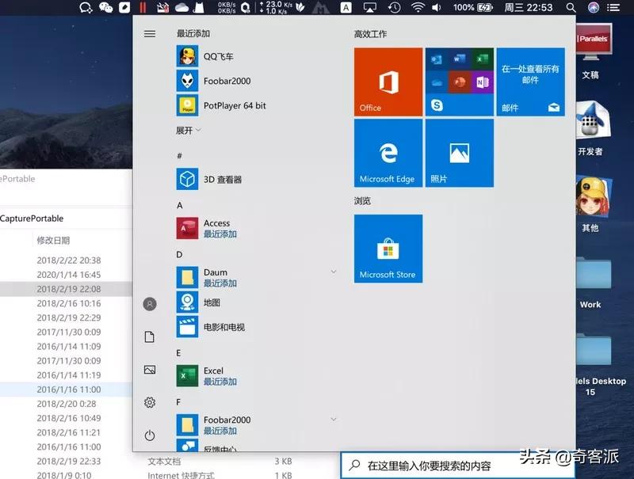Open Settings from the Start sidebar
The image size is (634, 479).
(150, 402)
